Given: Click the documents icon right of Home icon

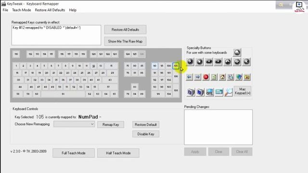Looking at the screenshot, I should point(231,77).
